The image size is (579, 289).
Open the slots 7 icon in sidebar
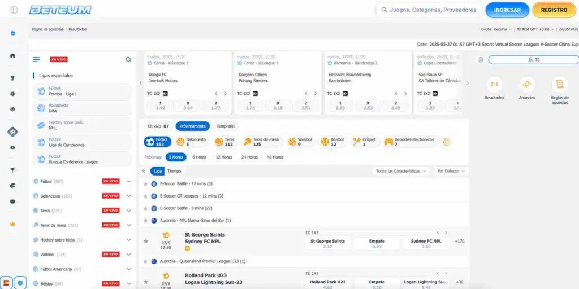12,78
